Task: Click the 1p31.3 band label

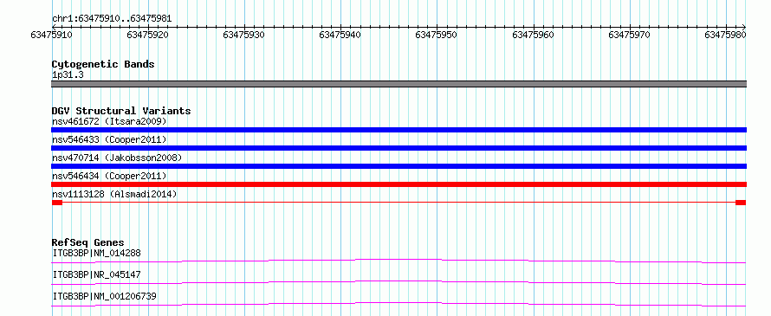Action: [67, 74]
